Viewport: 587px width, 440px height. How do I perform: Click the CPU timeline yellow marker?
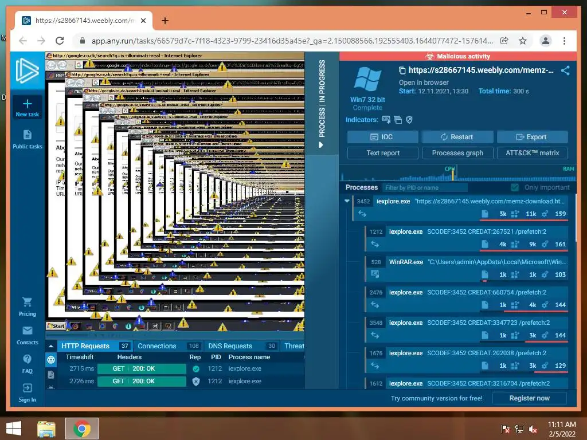[x=453, y=174]
